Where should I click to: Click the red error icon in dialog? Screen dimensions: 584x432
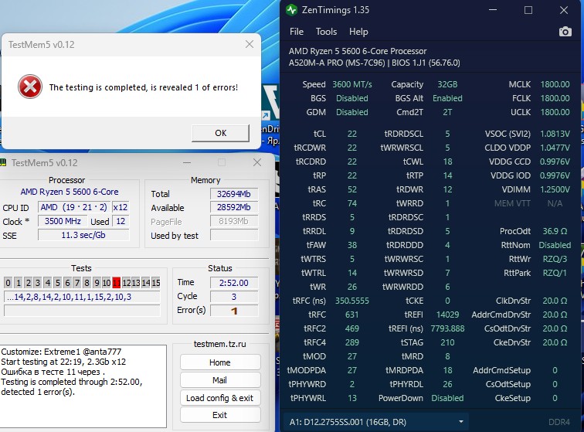tap(30, 87)
